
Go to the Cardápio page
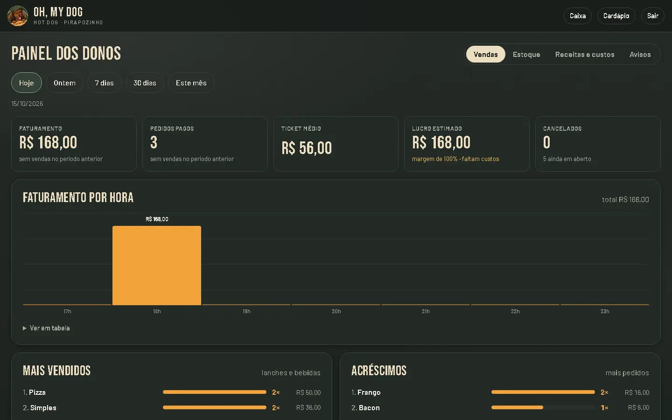coord(616,16)
